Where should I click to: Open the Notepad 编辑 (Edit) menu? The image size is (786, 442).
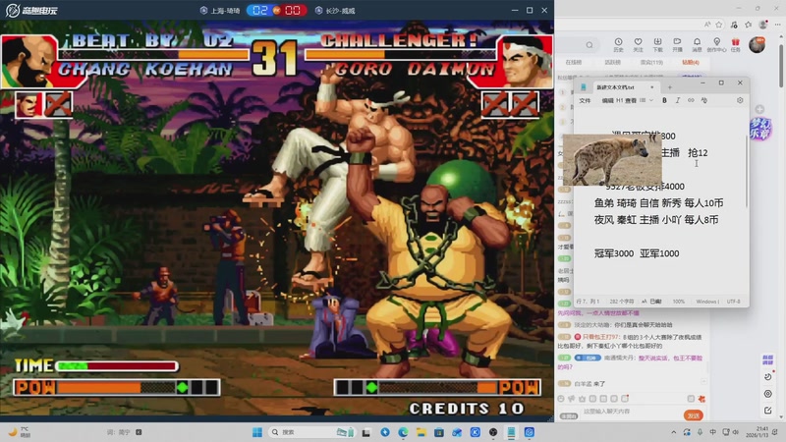[607, 100]
